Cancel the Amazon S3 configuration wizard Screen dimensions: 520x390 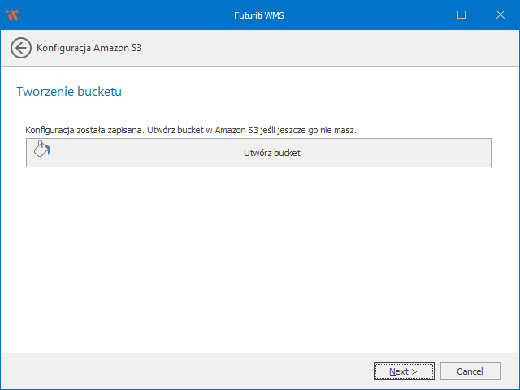pyautogui.click(x=470, y=371)
